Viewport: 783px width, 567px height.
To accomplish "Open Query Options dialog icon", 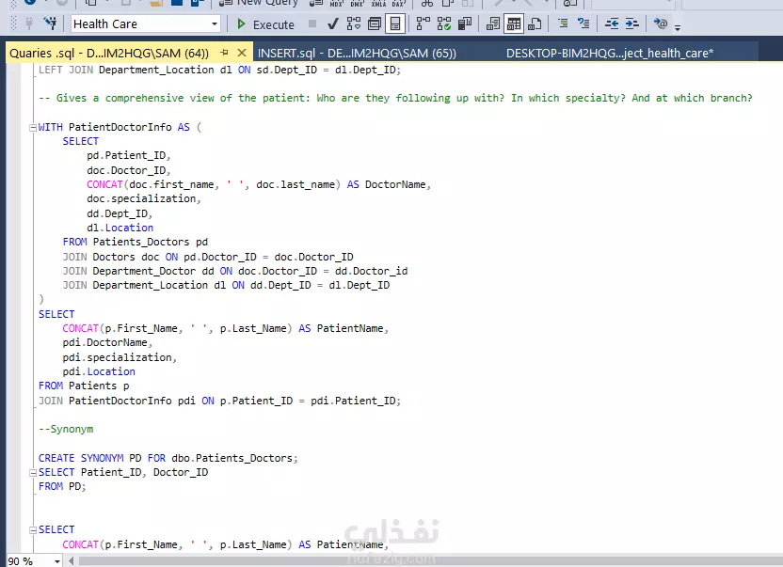I will [x=374, y=24].
